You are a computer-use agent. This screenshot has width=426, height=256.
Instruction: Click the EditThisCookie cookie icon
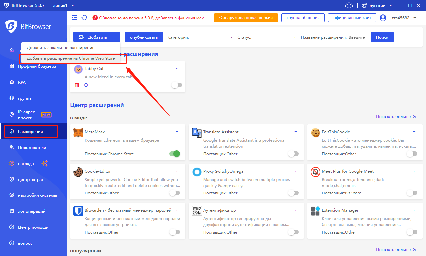[x=316, y=132]
